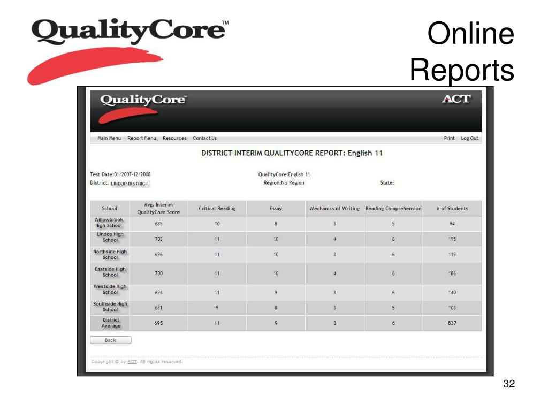Click Northside's student count 119
The height and width of the screenshot is (411, 548).
452,254
